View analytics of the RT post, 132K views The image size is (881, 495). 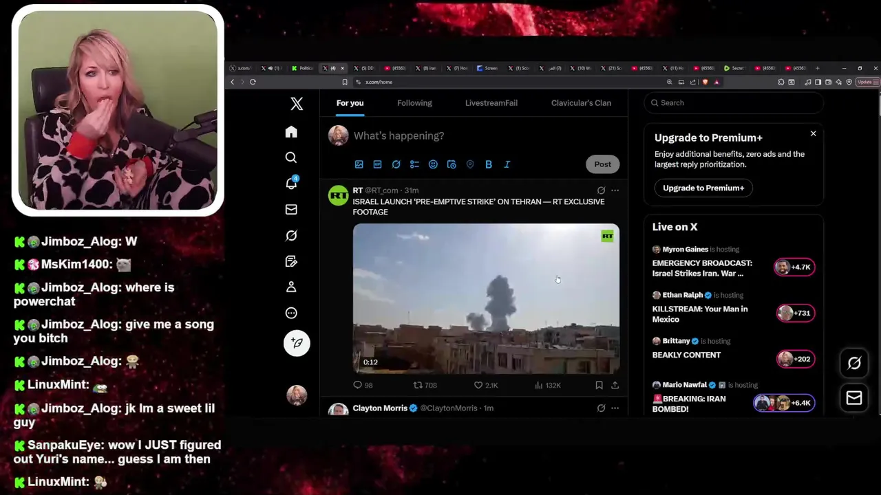click(x=547, y=386)
